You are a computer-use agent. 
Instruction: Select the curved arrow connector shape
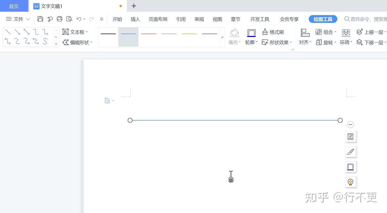(27, 41)
